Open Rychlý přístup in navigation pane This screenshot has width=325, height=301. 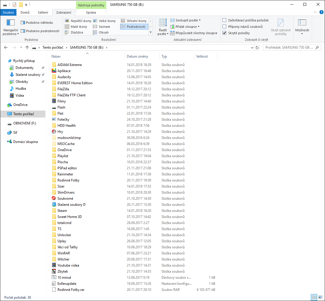(24, 61)
